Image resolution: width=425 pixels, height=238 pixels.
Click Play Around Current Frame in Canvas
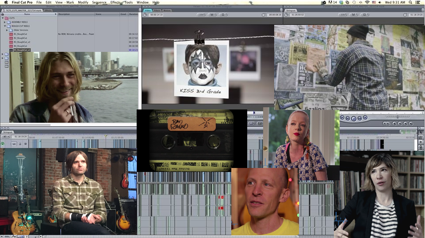(x=360, y=118)
